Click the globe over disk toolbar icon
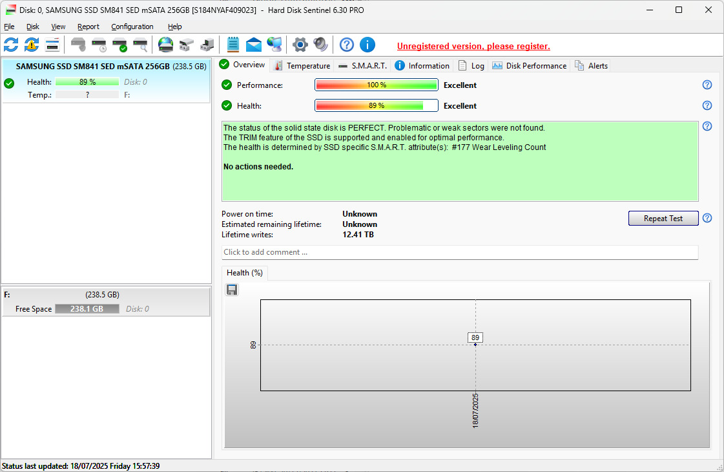Image resolution: width=724 pixels, height=472 pixels. coord(165,45)
